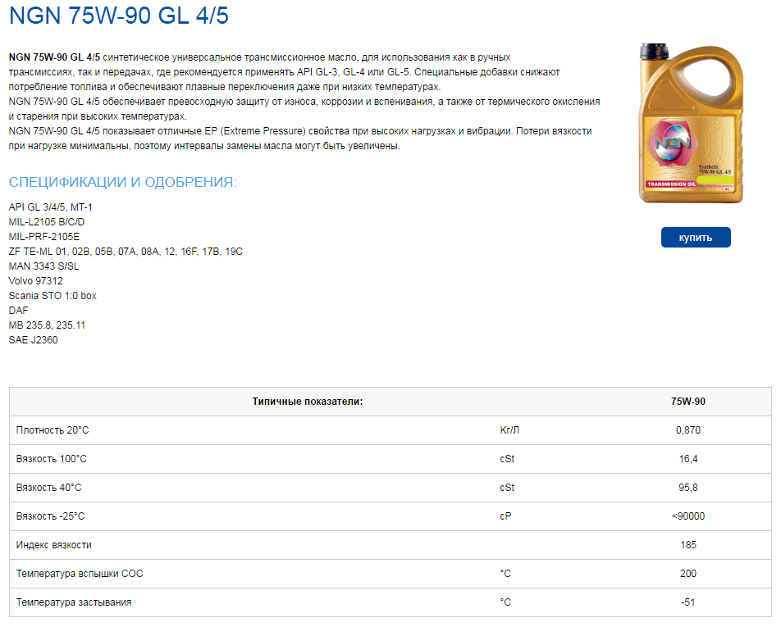Viewport: 781px width, 627px height.
Task: Click the 'Типичные показатели:' table header
Action: [308, 402]
